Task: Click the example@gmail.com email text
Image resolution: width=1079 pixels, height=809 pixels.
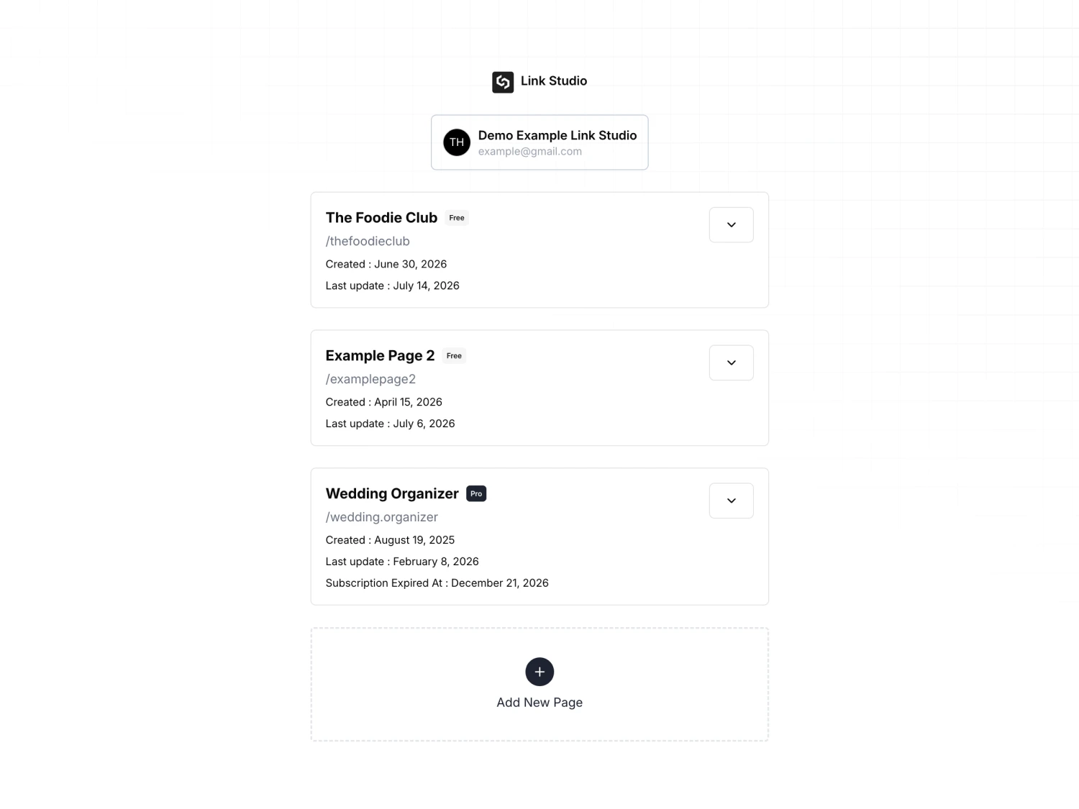Action: [530, 152]
